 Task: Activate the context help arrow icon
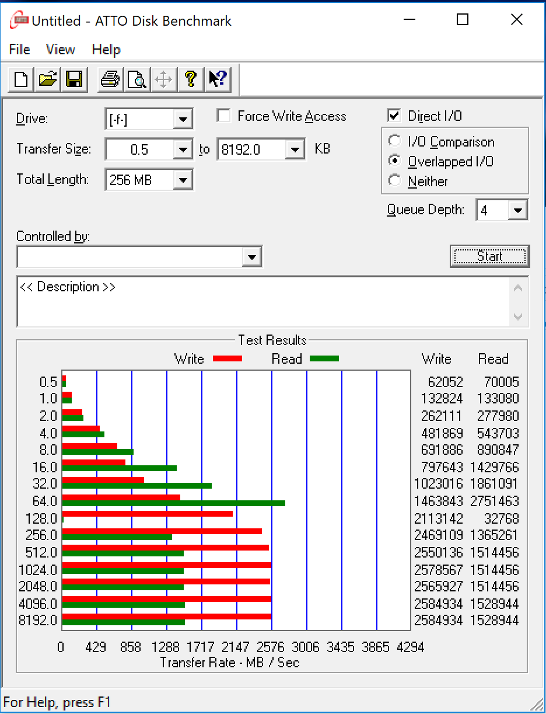click(218, 79)
